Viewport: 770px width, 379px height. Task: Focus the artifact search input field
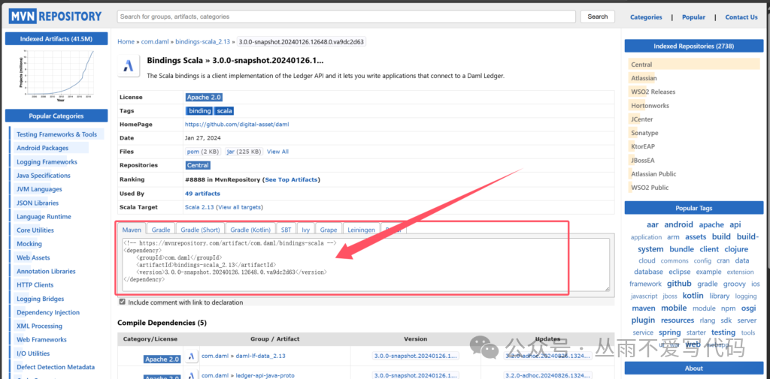346,17
